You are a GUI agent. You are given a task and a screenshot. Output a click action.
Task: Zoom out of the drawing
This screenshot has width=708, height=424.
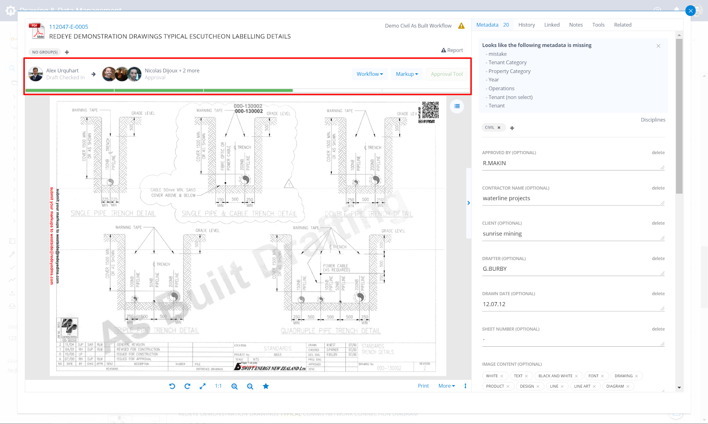pos(250,386)
